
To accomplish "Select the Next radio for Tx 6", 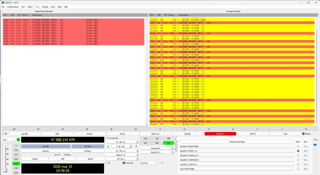I will click(298, 169).
